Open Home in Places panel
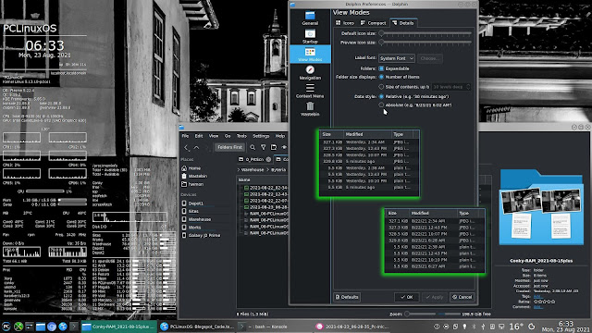 [x=191, y=168]
